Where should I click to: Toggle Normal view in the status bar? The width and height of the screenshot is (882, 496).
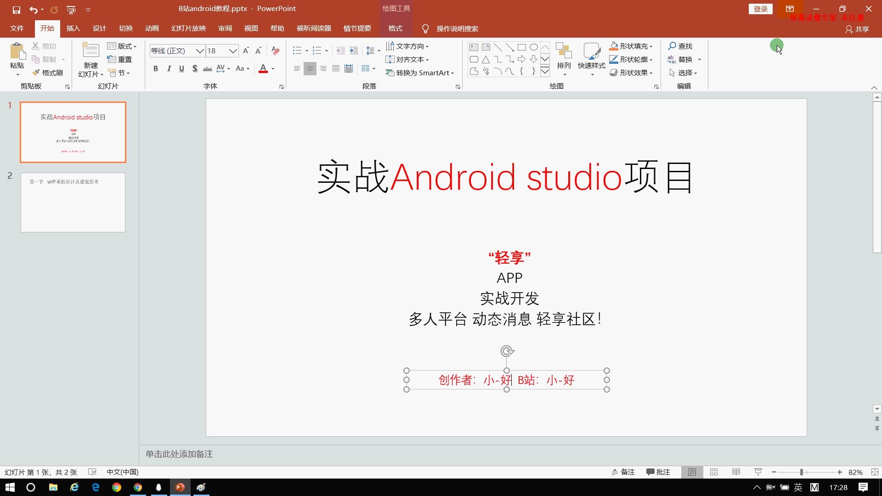point(692,472)
